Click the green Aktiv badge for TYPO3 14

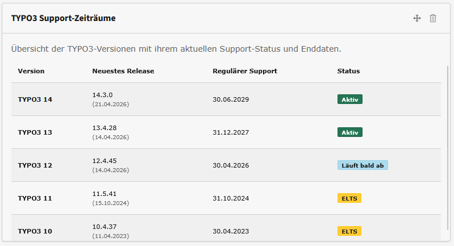tap(350, 99)
